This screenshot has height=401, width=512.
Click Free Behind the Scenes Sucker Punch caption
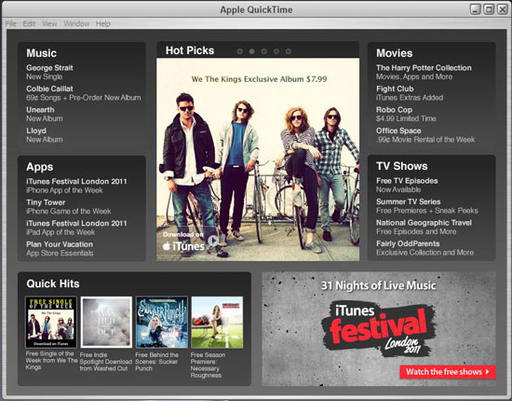[x=157, y=362]
